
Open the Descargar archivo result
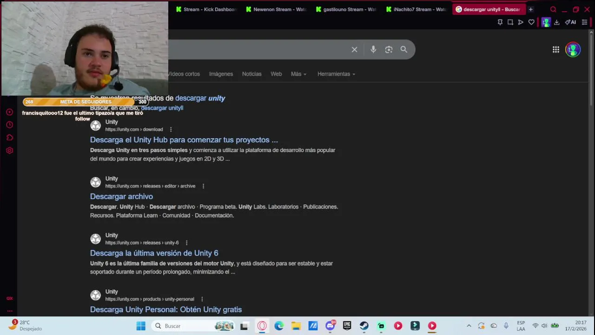(x=121, y=196)
